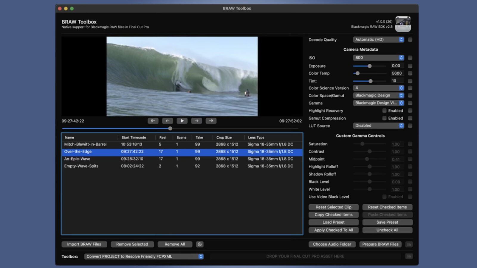477x268 pixels.
Task: Enable Highlight Recovery checkbox
Action: coord(385,110)
